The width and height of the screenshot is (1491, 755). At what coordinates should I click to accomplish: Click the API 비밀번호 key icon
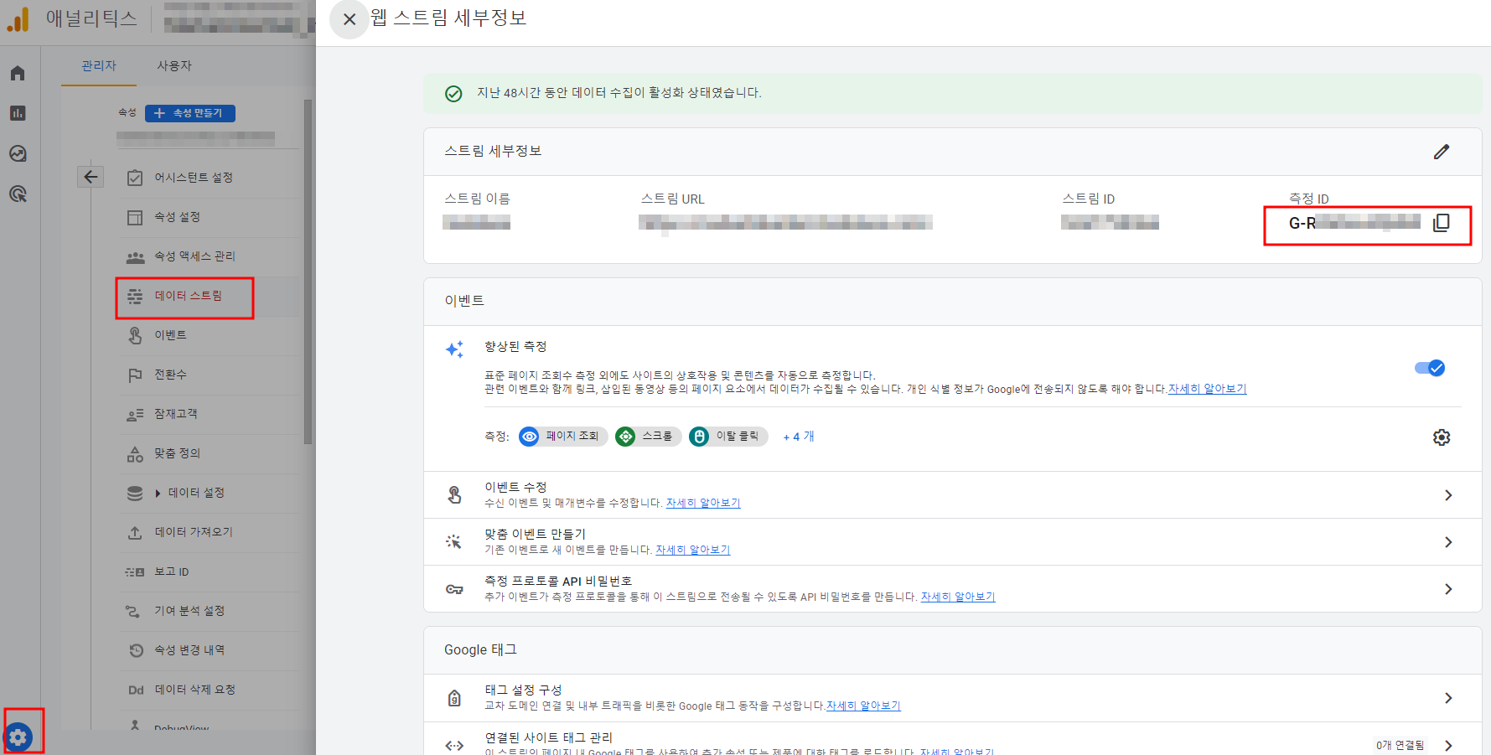tap(454, 589)
